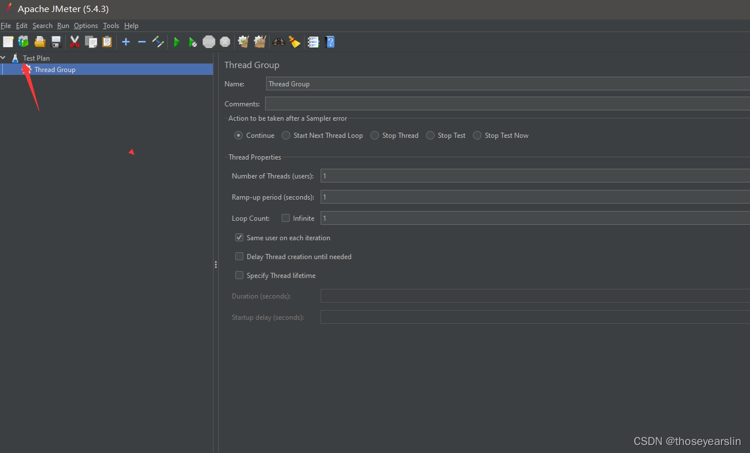Choose Start Next Thread Loop option
Screen dimensions: 750x453
click(286, 136)
